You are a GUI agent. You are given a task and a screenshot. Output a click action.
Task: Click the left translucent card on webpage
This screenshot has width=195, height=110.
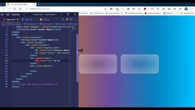pos(98,64)
